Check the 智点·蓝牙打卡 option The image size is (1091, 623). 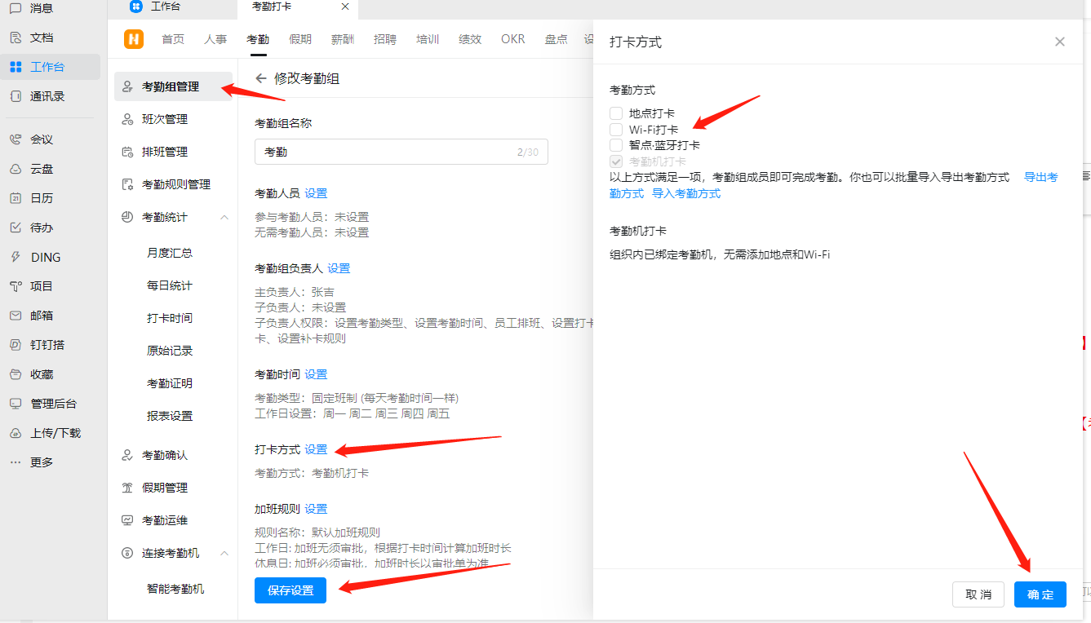pos(616,145)
